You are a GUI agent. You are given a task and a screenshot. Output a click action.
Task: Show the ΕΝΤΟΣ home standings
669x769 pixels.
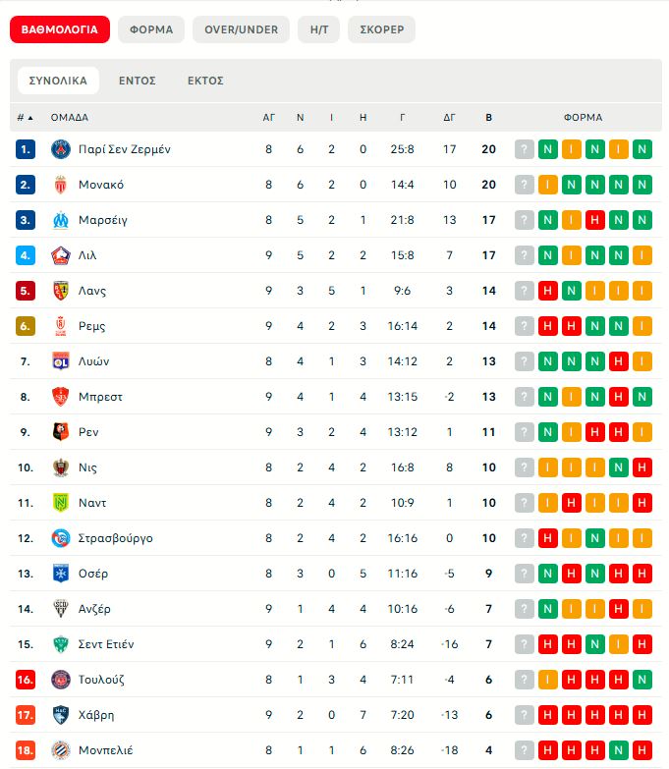click(138, 81)
